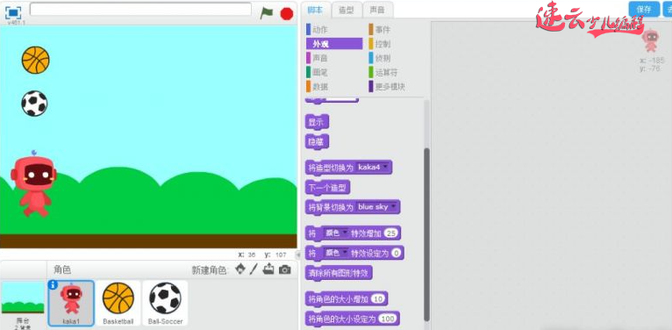
Task: Open 颜色 dropdown in 特效增加 block
Action: 336,233
